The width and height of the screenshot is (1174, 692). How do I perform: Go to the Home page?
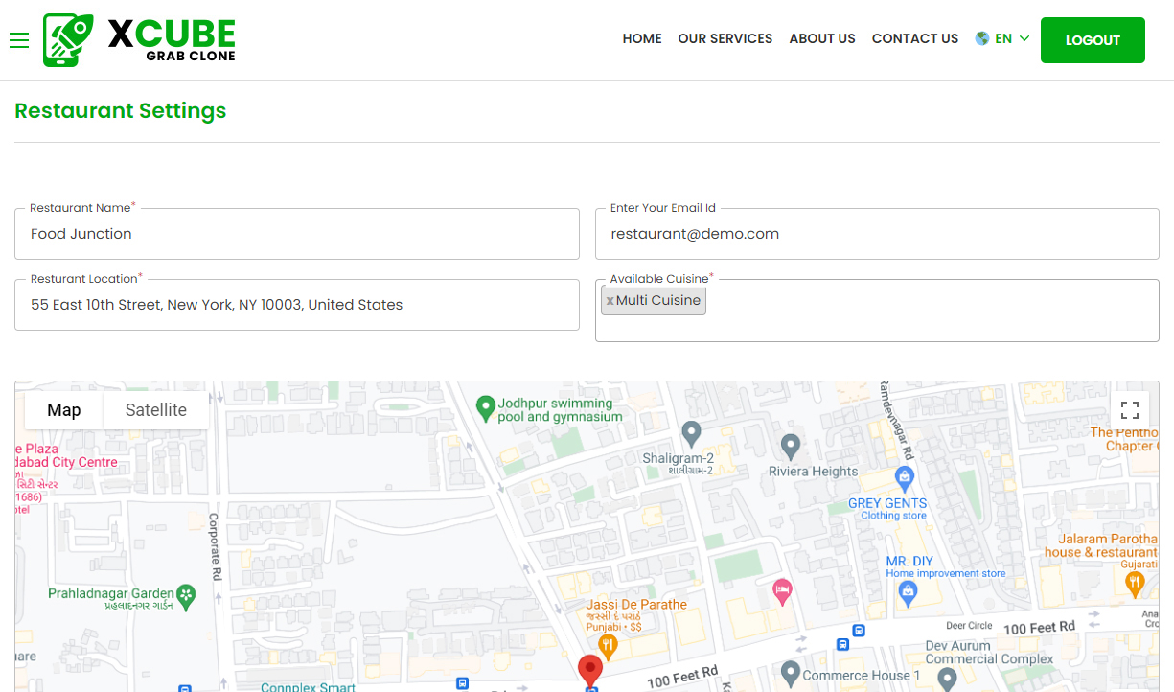(642, 39)
